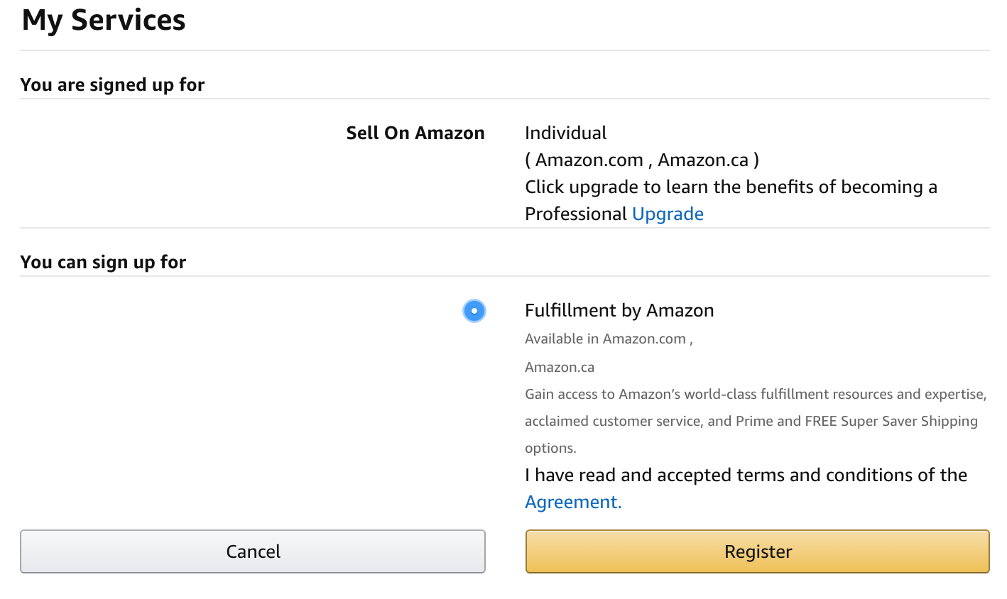Click the "I have read and accepted terms" text

(x=746, y=476)
